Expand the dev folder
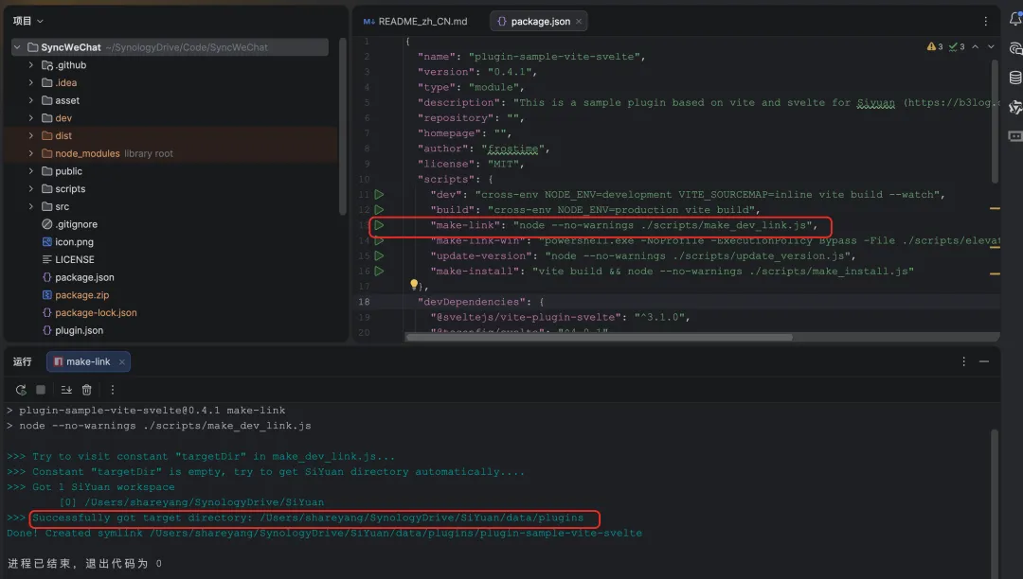The width and height of the screenshot is (1023, 579). tap(30, 118)
